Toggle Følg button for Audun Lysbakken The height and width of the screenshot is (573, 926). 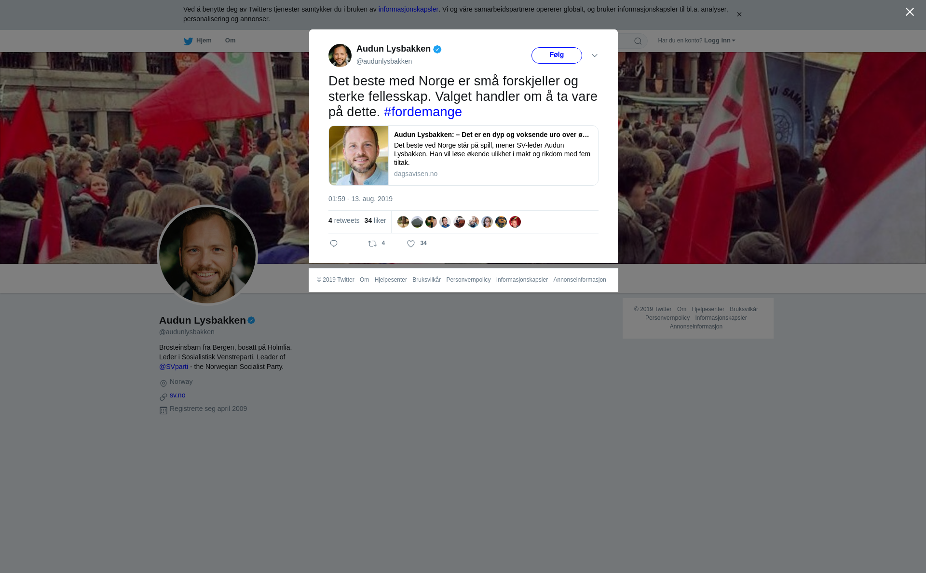tap(557, 55)
